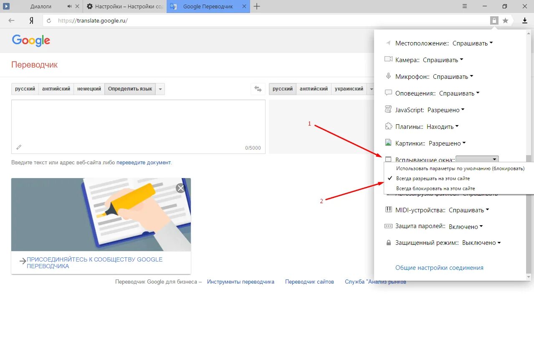The height and width of the screenshot is (347, 534).
Task: Open Местоположение Спрашивать dropdown
Action: point(473,43)
